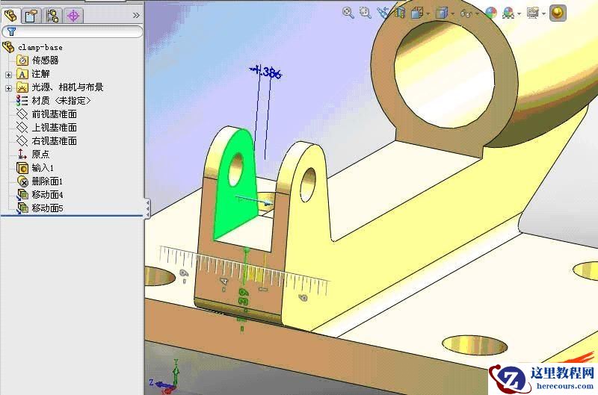
Task: Click the Zoom to Area icon
Action: click(x=365, y=13)
